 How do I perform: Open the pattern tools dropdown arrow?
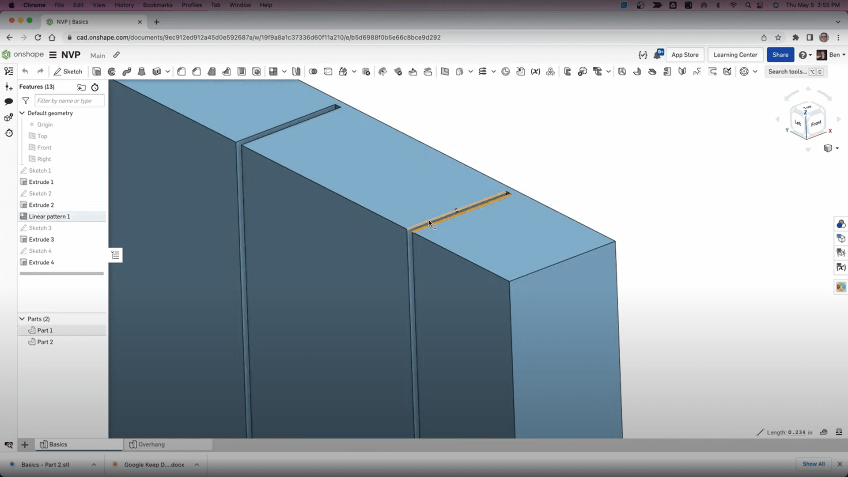point(284,72)
